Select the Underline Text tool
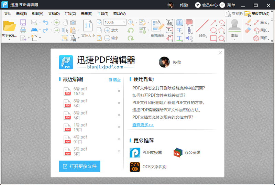 click(x=179, y=38)
